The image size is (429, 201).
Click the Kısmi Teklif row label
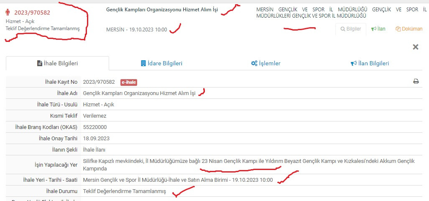(64, 116)
